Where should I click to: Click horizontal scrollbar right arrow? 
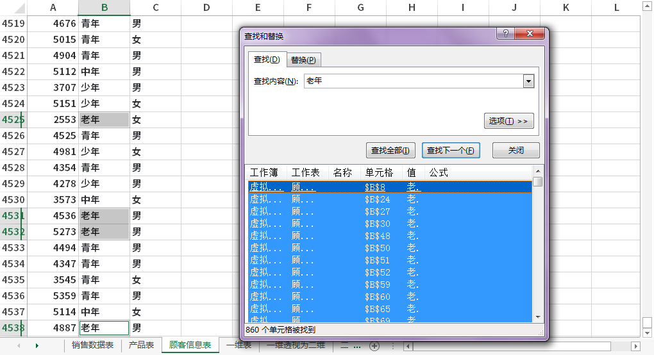point(635,346)
